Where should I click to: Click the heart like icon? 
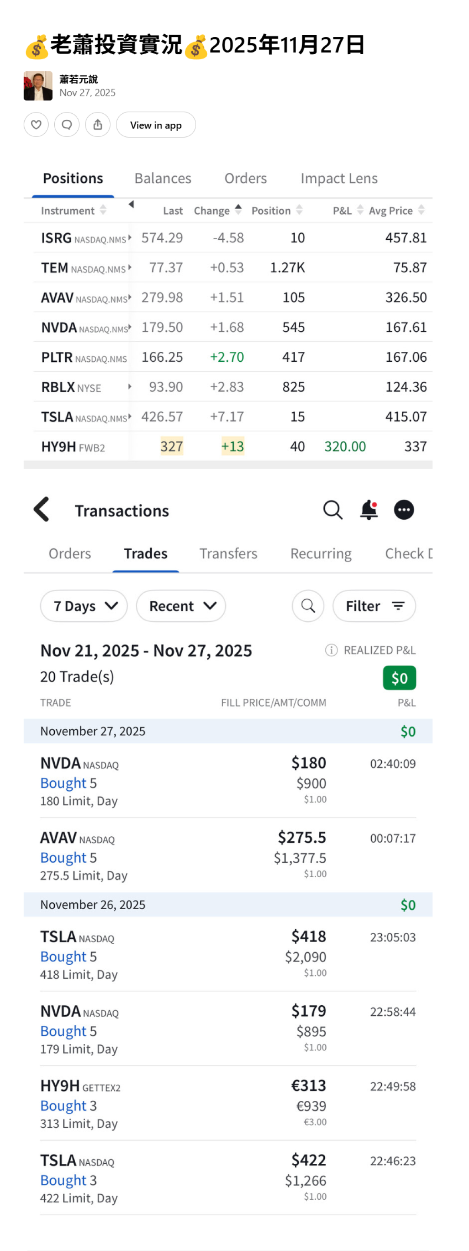[x=36, y=125]
